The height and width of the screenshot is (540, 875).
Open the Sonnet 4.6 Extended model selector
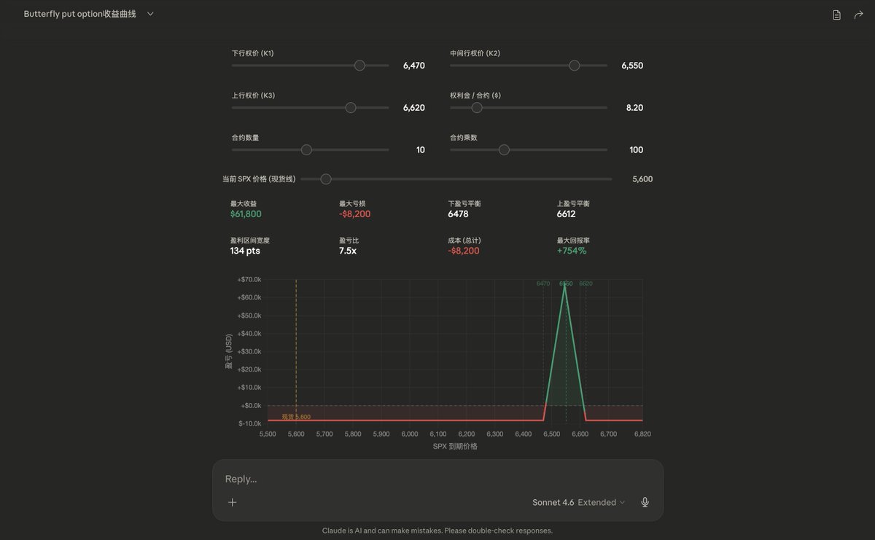click(x=579, y=502)
